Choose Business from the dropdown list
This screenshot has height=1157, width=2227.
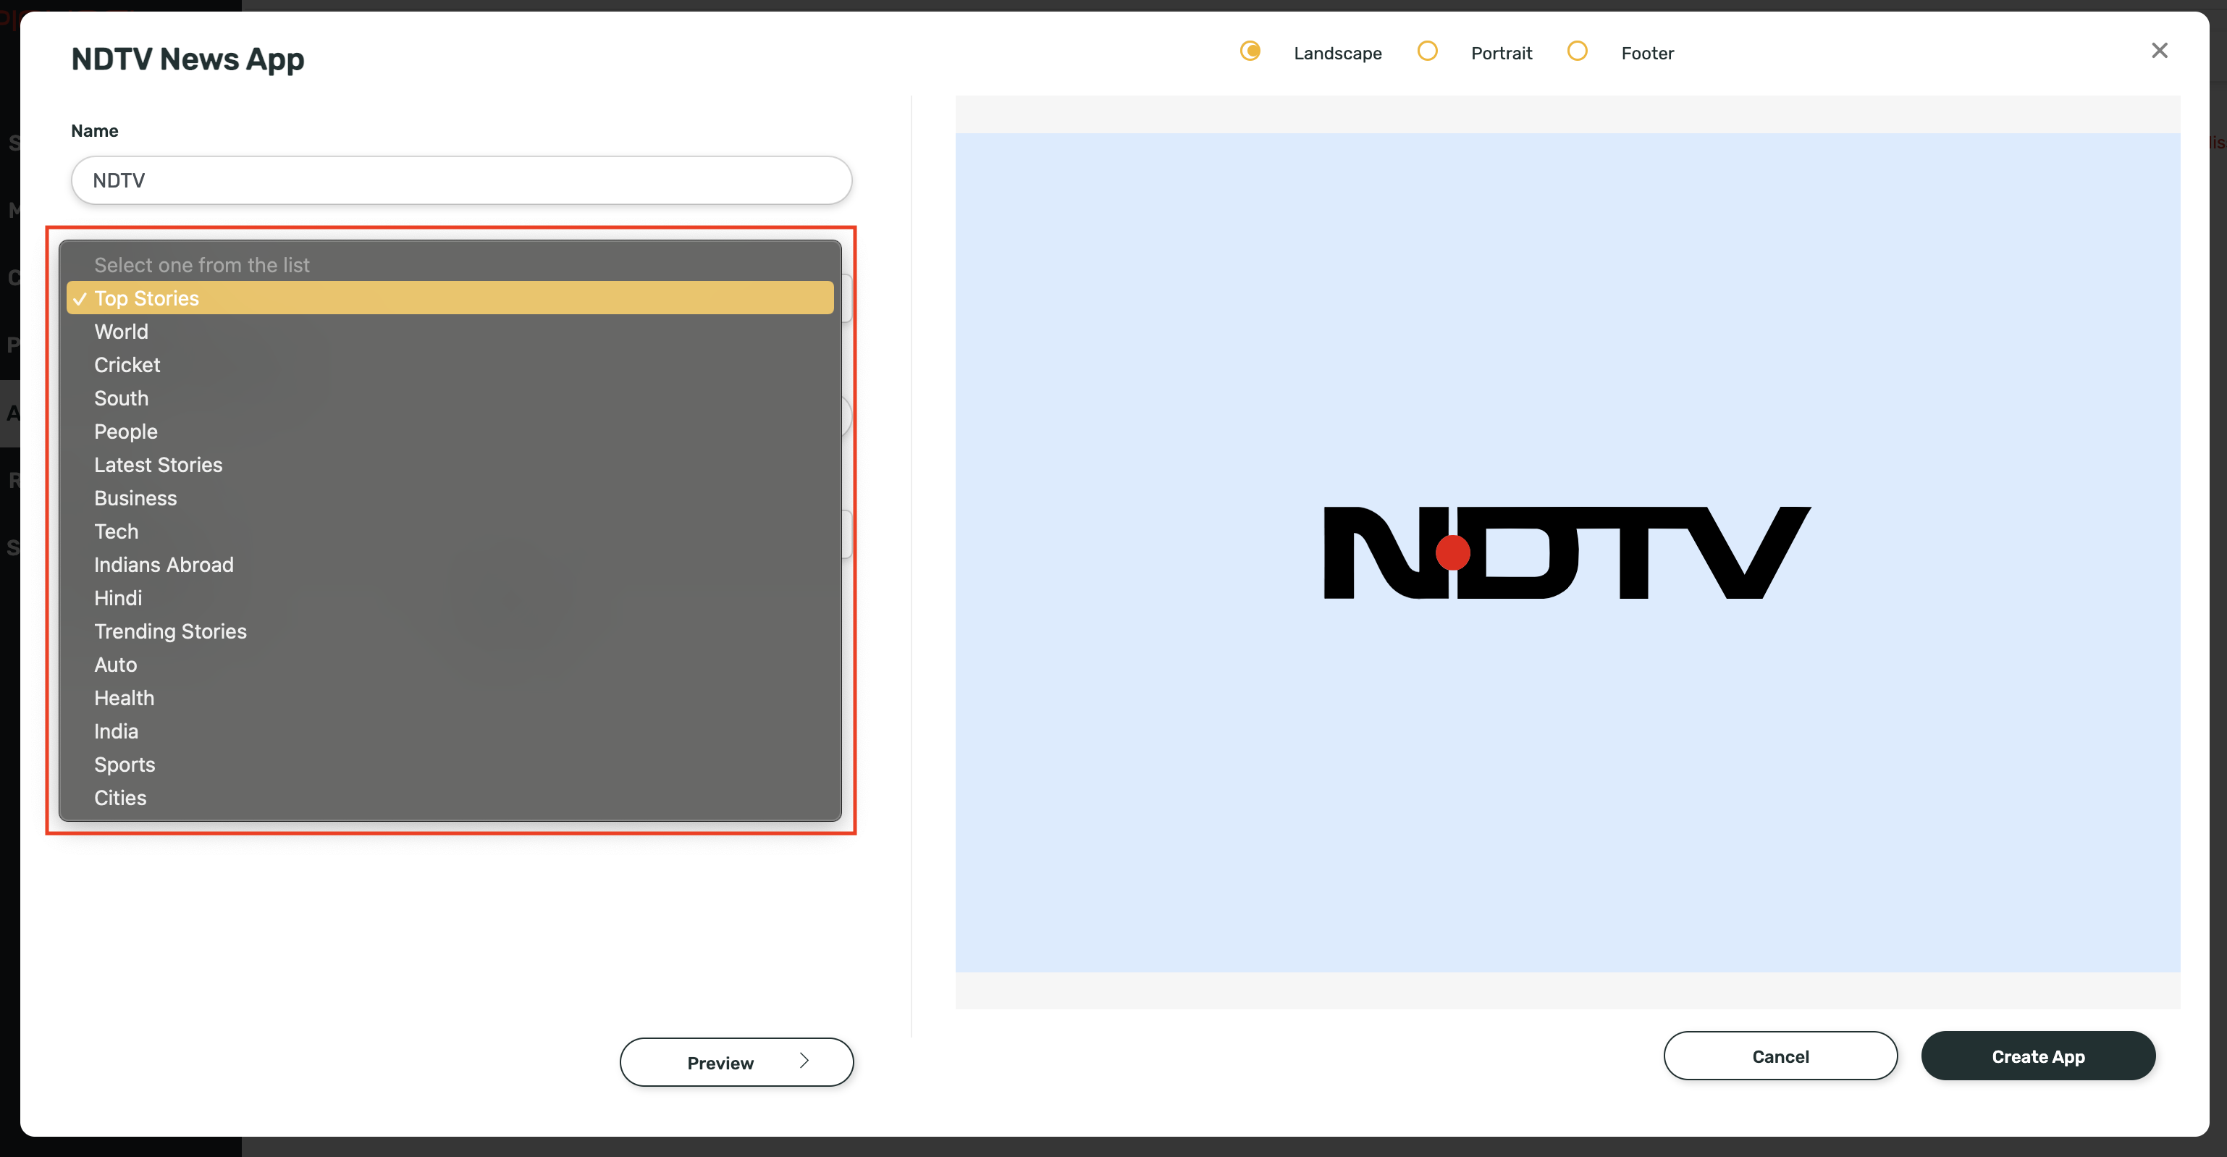[450, 498]
